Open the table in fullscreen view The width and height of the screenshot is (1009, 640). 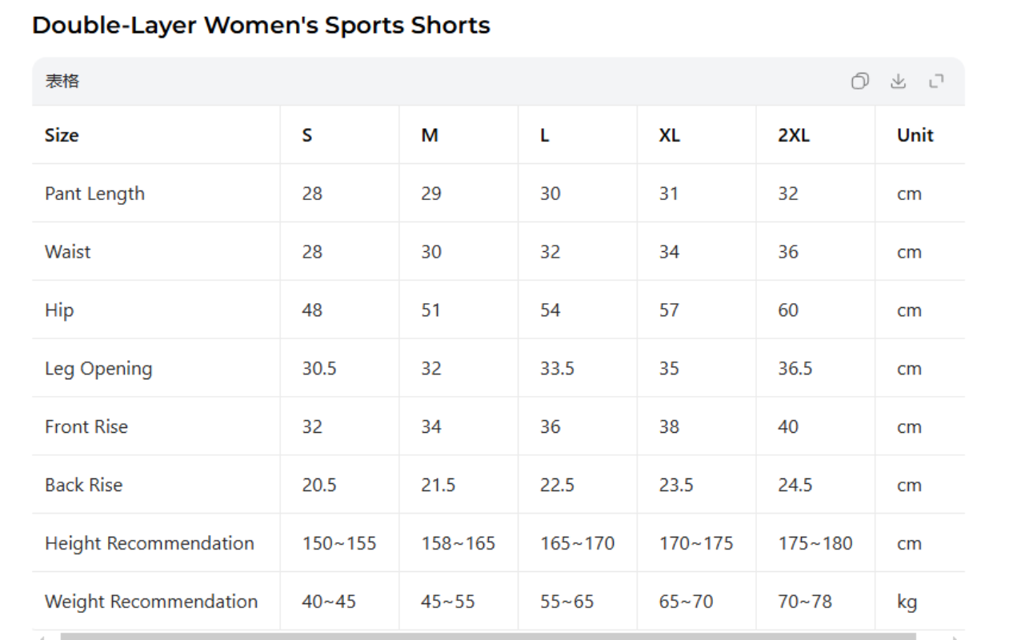(x=936, y=81)
